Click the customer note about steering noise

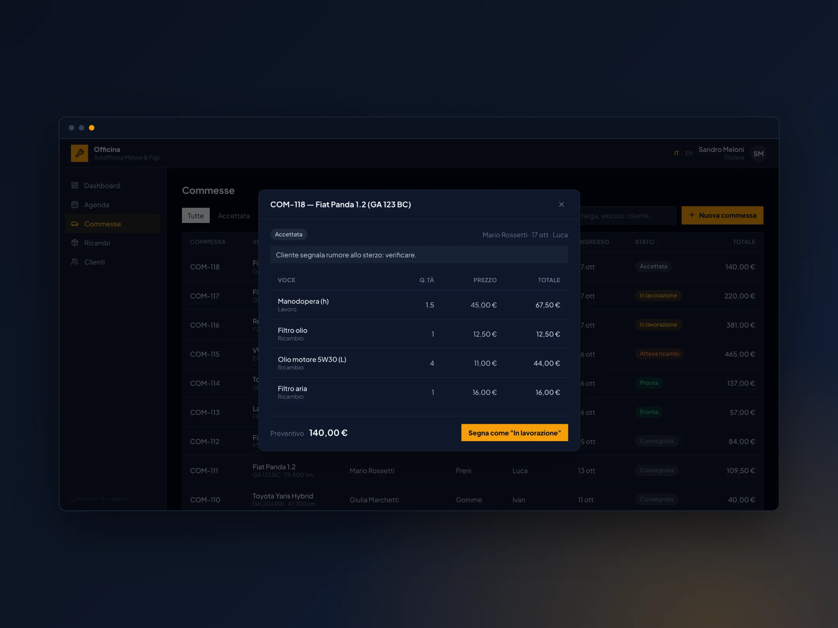click(419, 255)
